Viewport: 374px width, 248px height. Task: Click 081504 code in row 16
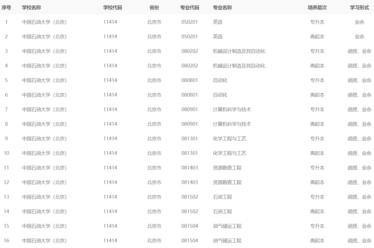click(x=190, y=241)
